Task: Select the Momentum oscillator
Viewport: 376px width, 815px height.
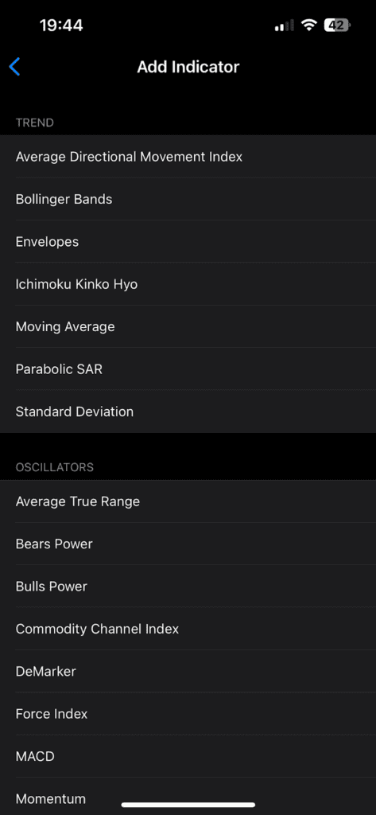Action: click(x=188, y=796)
